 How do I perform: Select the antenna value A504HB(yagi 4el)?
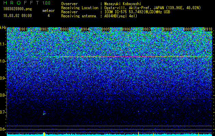click(x=121, y=16)
